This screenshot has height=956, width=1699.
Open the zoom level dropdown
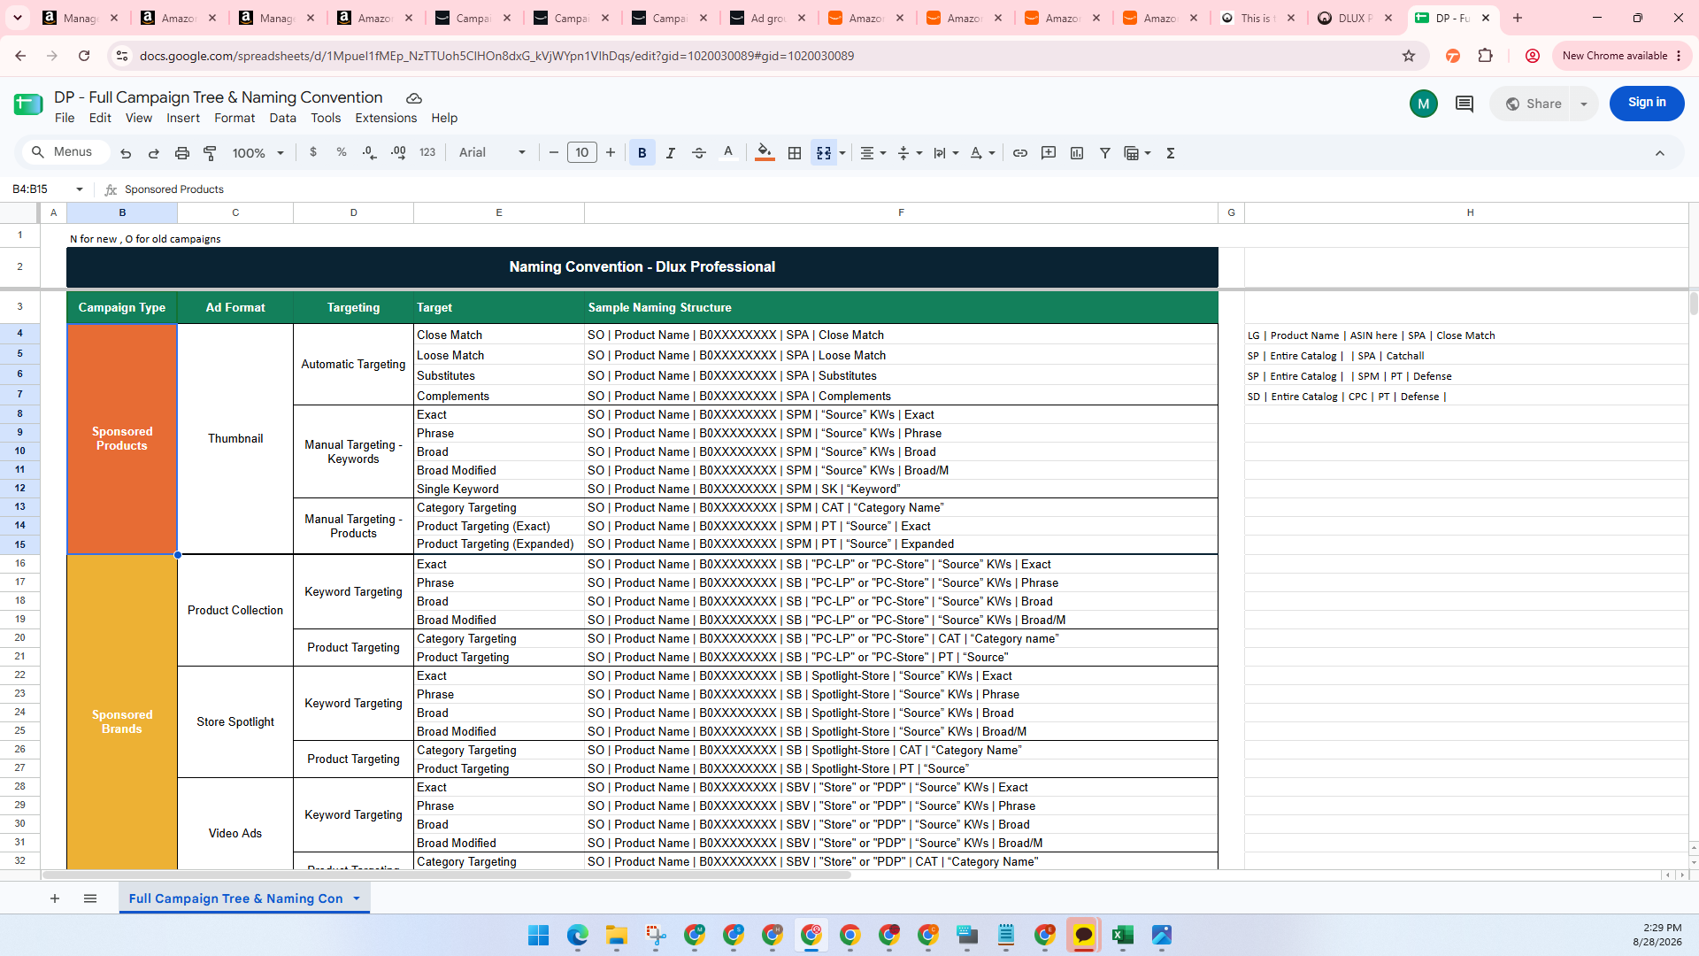click(258, 153)
